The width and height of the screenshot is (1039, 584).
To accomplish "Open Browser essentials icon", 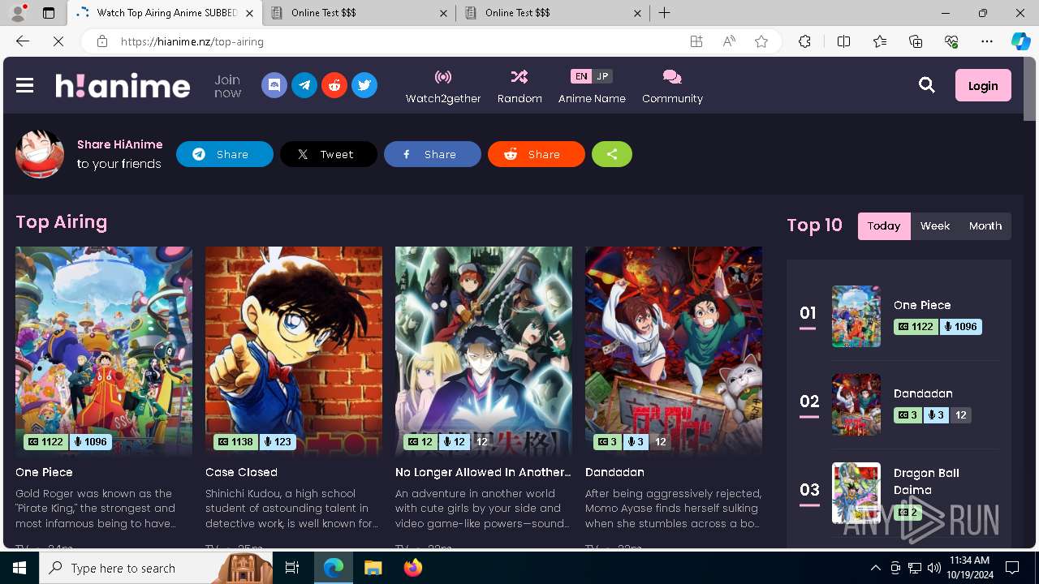I will click(951, 41).
